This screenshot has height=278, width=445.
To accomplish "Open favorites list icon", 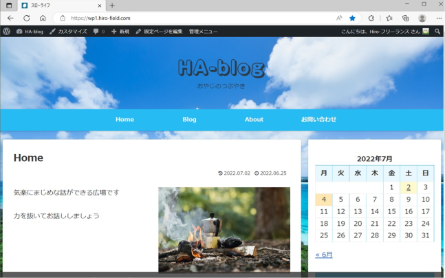I will point(389,18).
